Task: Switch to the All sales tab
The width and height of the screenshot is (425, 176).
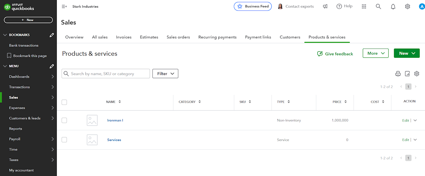Action: pos(100,37)
